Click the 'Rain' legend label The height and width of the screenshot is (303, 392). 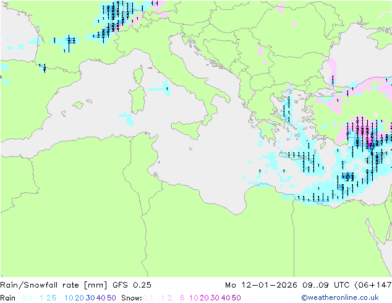8,298
